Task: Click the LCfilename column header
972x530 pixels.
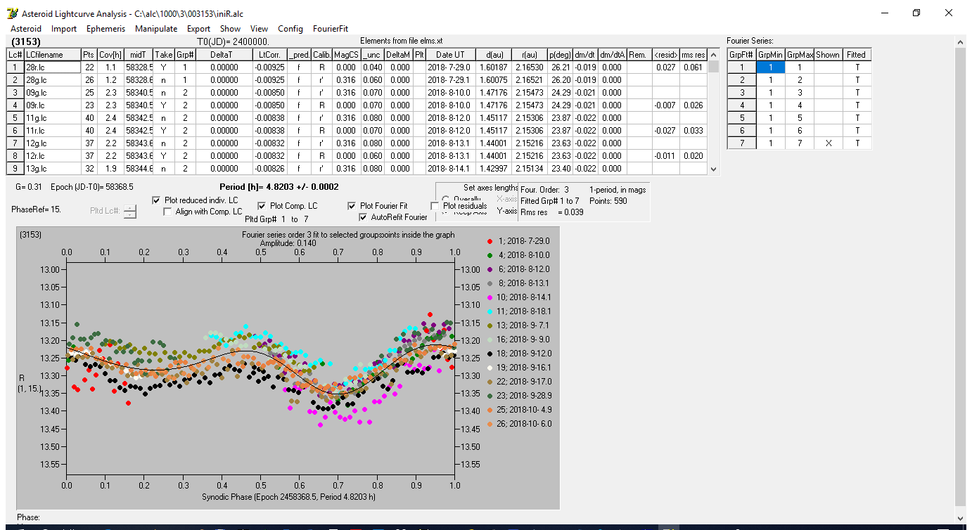Action: [x=52, y=55]
